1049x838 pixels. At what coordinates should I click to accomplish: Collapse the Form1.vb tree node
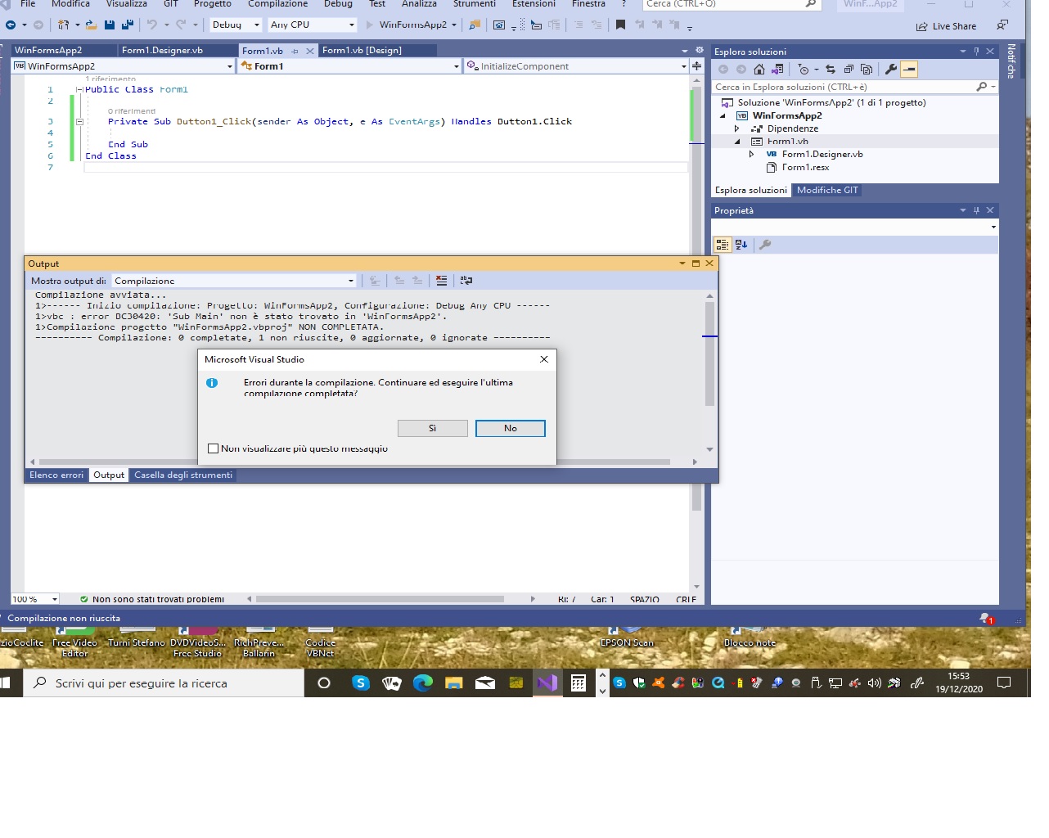click(x=736, y=142)
